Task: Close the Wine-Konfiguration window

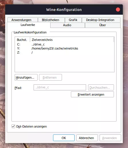Action: point(118,10)
